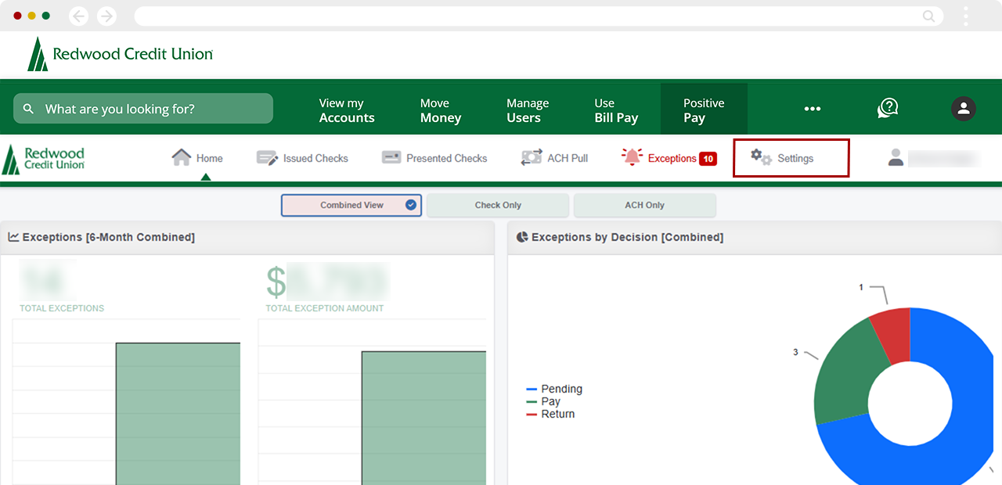Open the Exceptions tab

[x=669, y=158]
